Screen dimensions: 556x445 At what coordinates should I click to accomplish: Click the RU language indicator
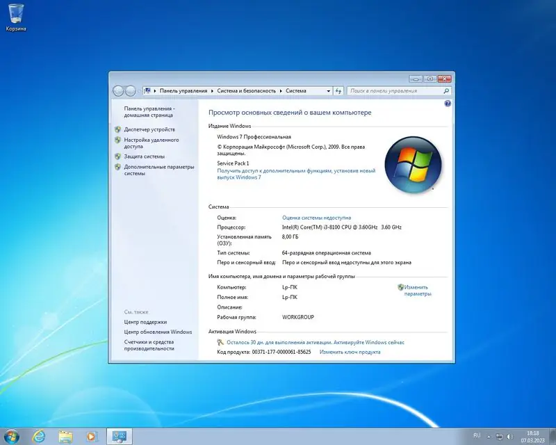(477, 435)
